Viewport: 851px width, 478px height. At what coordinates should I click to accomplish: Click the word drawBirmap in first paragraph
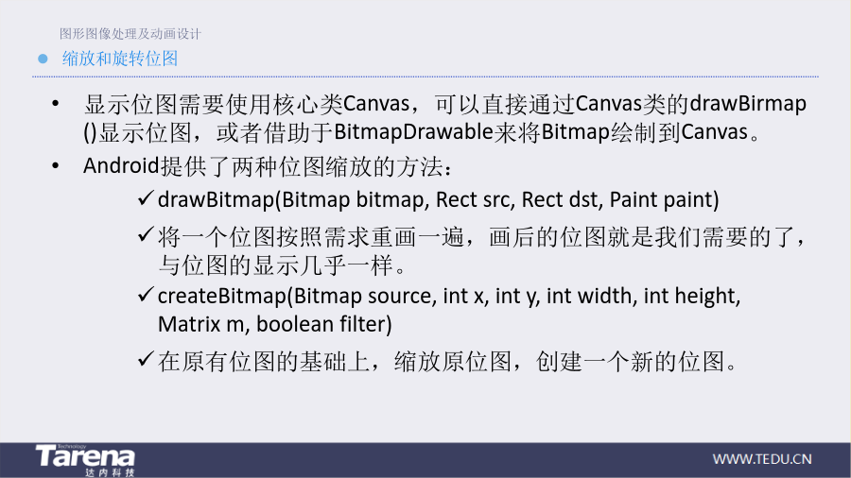[748, 104]
